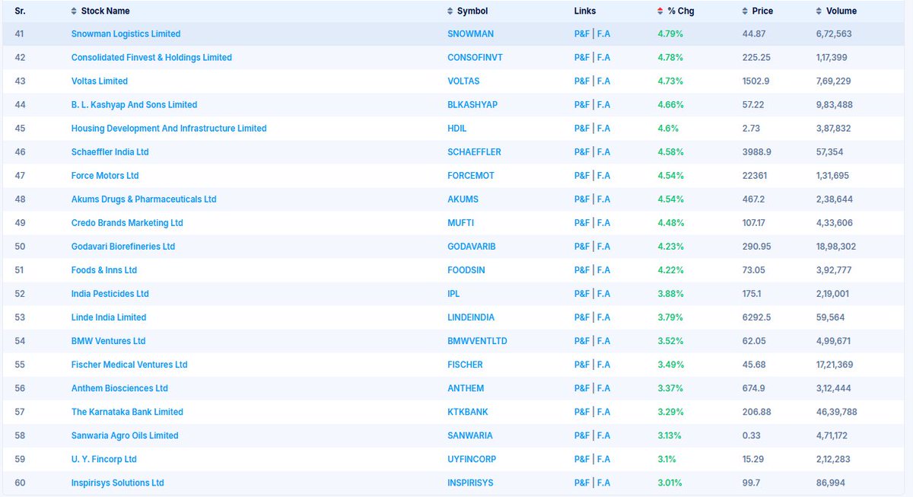This screenshot has width=913, height=497.
Task: Select the price value 0.33
Action: point(751,435)
